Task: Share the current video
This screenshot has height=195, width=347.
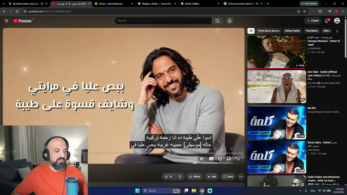Action: click(195, 177)
